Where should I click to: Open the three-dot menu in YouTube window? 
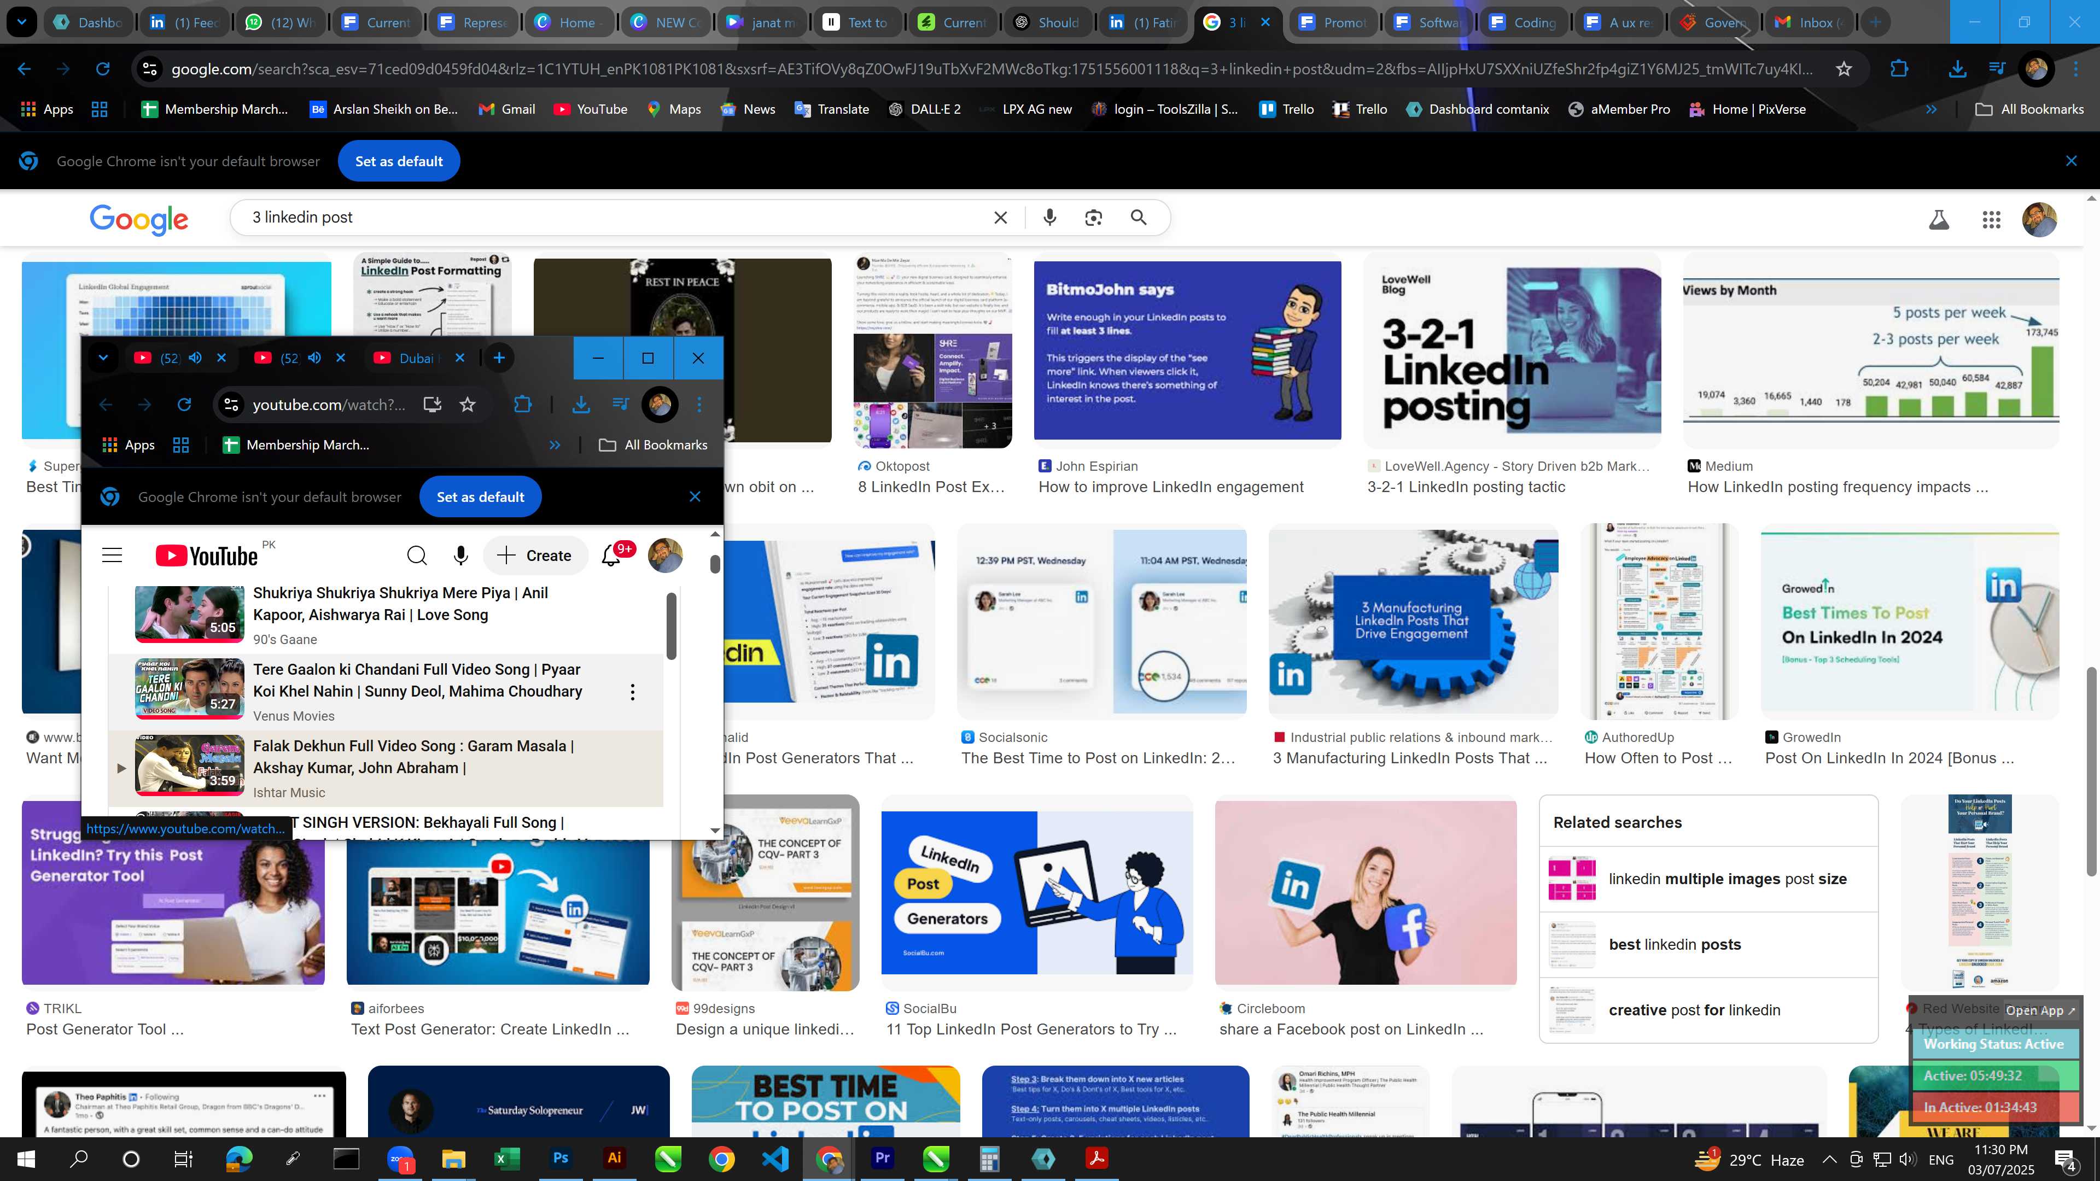pyautogui.click(x=699, y=404)
